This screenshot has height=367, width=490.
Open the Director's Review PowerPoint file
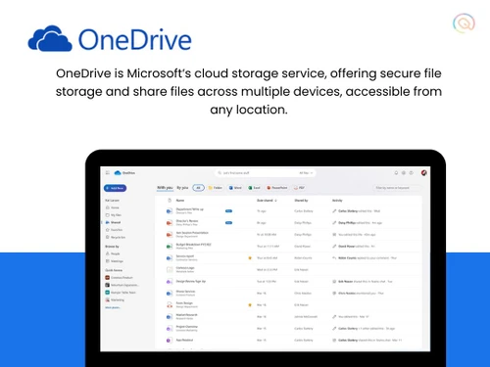click(x=187, y=221)
